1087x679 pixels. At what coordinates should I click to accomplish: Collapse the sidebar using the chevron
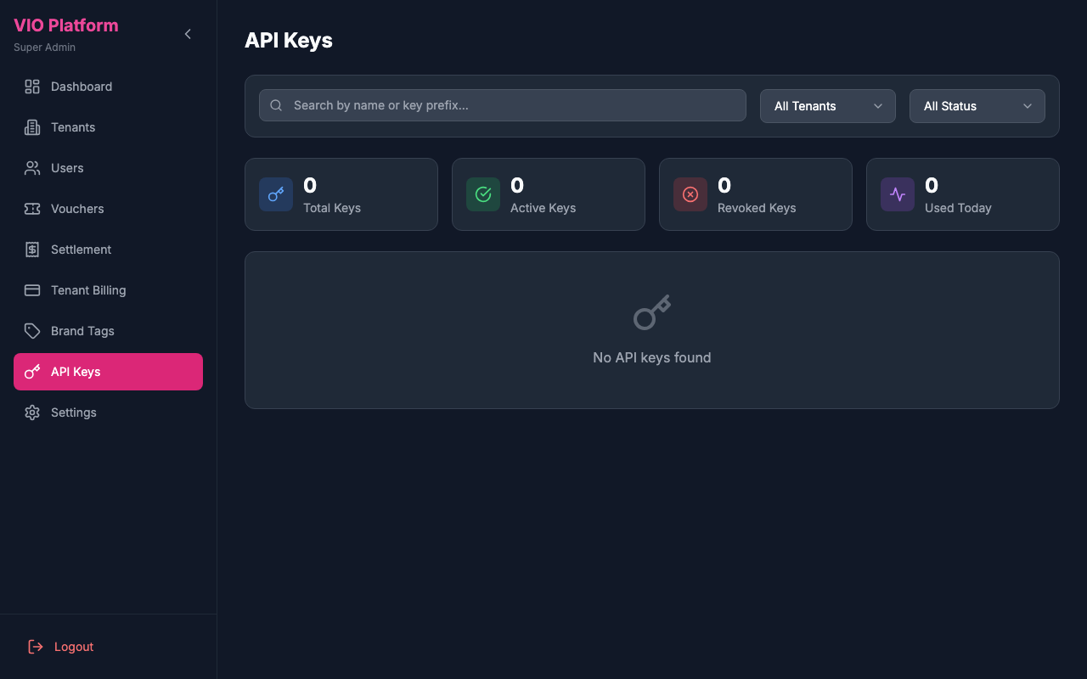(187, 34)
